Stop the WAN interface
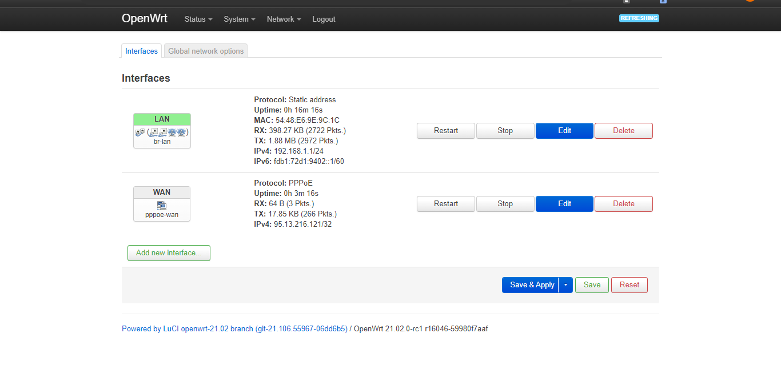The width and height of the screenshot is (781, 377). click(505, 203)
